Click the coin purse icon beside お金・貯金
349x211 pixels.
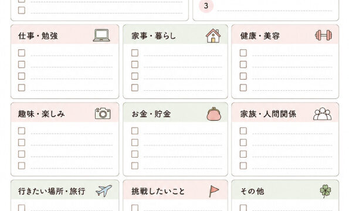[214, 114]
